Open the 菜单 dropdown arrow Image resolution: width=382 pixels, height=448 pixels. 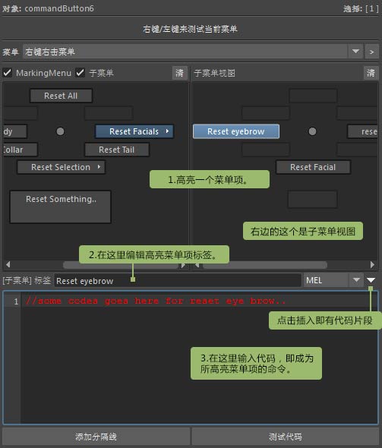point(355,52)
